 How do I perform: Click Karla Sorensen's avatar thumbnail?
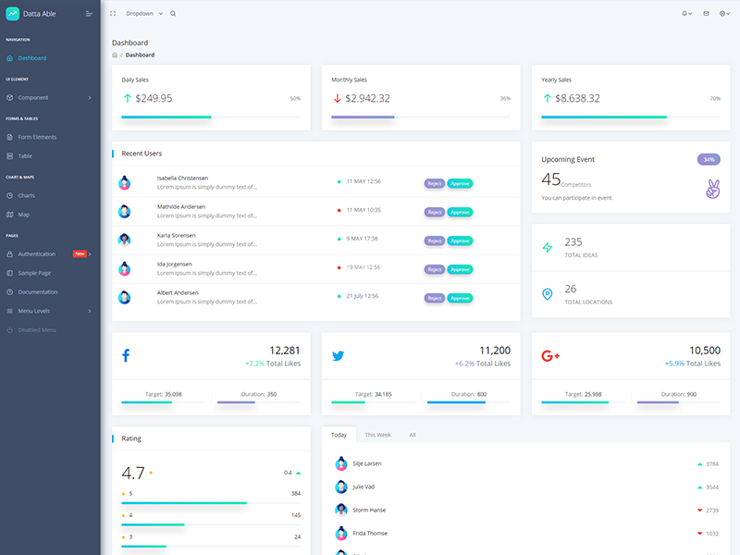pos(125,240)
